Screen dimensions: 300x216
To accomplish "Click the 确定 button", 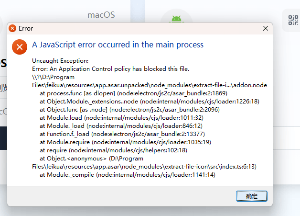I will click(251, 196).
